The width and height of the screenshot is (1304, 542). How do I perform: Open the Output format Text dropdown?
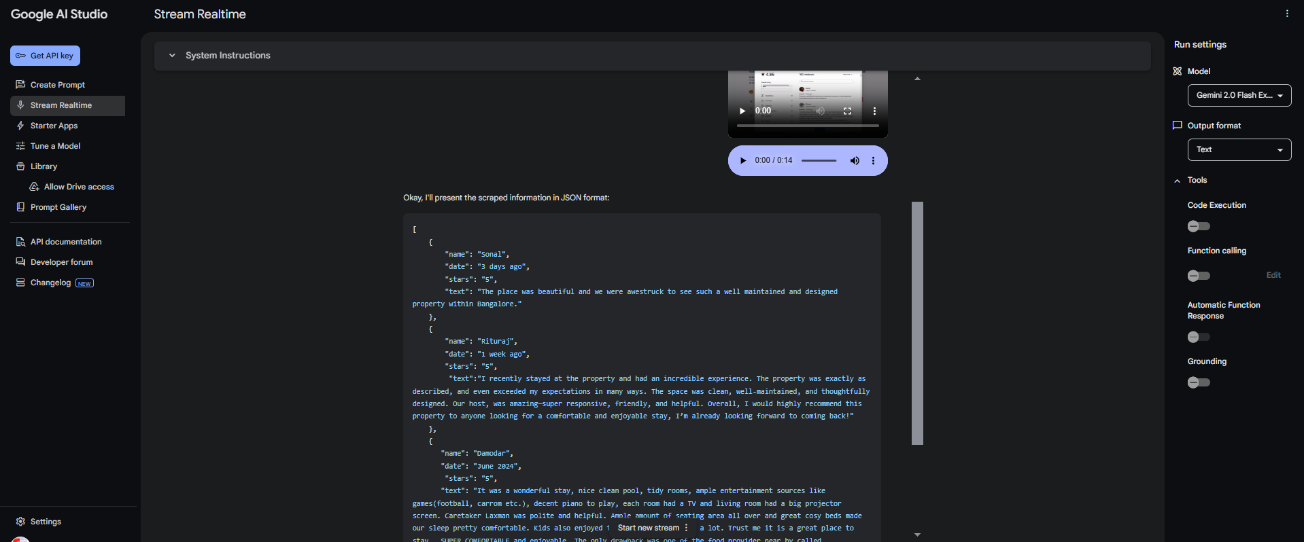click(x=1239, y=150)
